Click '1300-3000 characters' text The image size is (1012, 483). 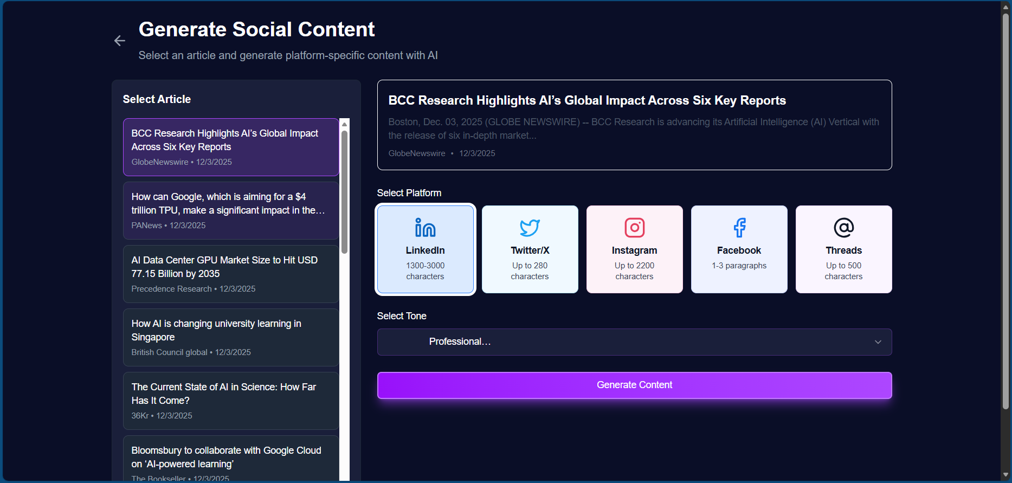click(425, 271)
